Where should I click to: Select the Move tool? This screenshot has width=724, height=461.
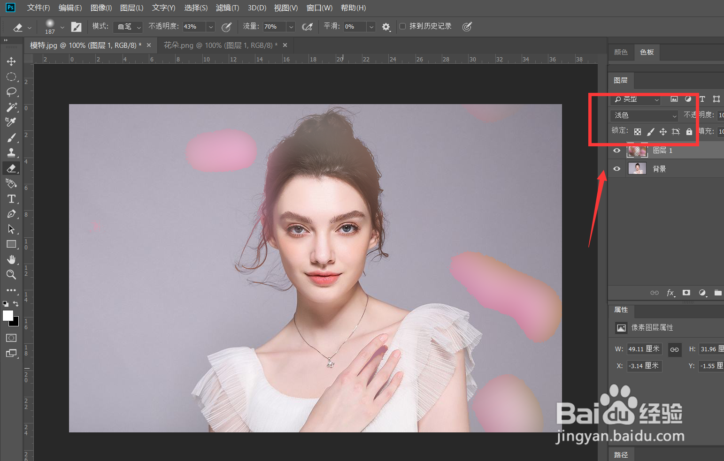[x=11, y=61]
